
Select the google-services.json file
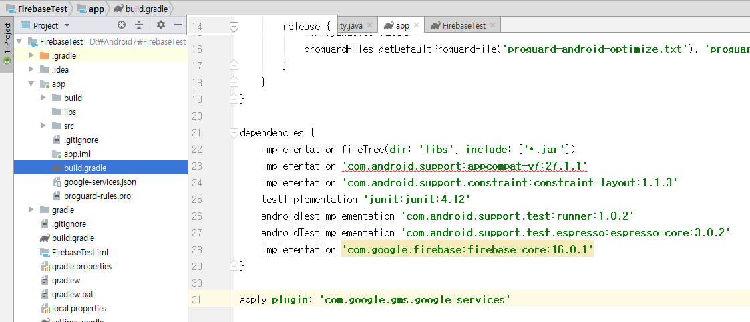(x=100, y=182)
